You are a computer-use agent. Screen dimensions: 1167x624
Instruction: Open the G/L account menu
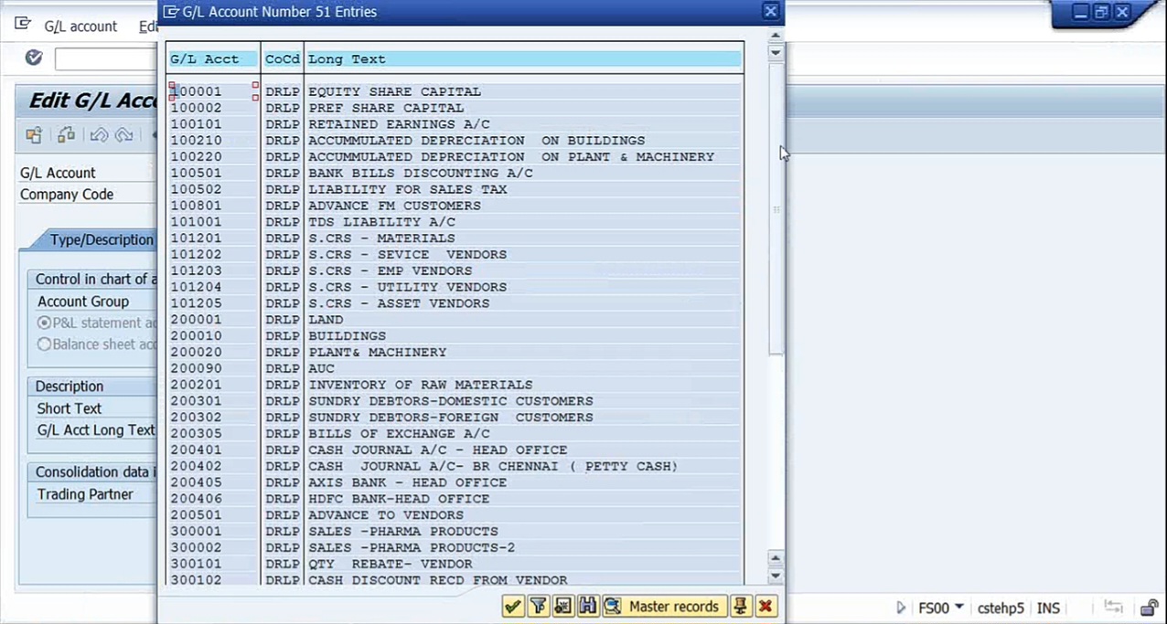80,26
